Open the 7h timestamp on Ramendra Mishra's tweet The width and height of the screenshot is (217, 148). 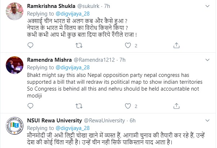pyautogui.click(x=122, y=59)
